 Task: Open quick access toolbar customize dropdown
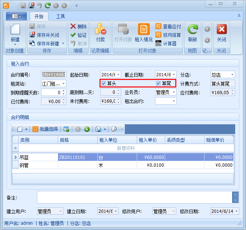[76, 6]
